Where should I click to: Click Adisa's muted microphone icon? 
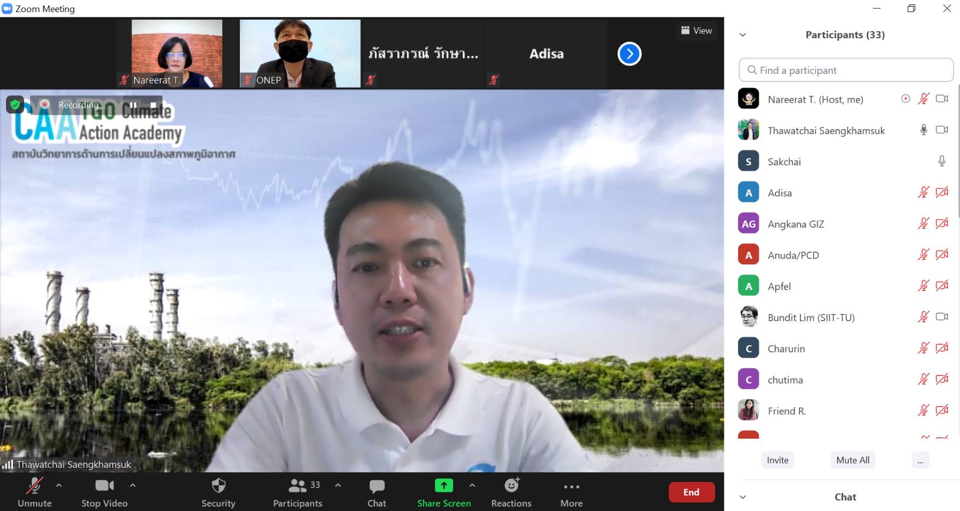click(x=923, y=193)
